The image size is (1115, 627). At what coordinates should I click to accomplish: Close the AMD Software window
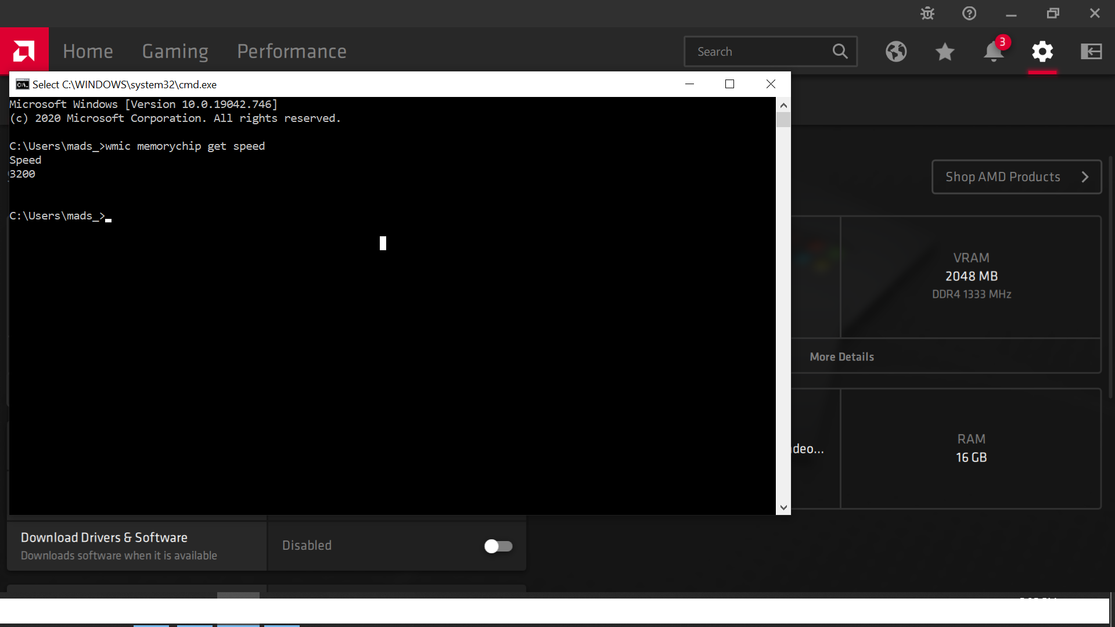(x=1095, y=13)
